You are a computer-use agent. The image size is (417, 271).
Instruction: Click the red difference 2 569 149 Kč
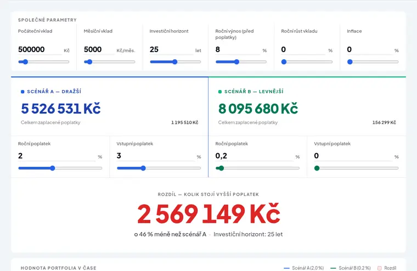point(208,214)
